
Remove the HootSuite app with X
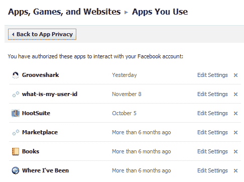(x=235, y=114)
